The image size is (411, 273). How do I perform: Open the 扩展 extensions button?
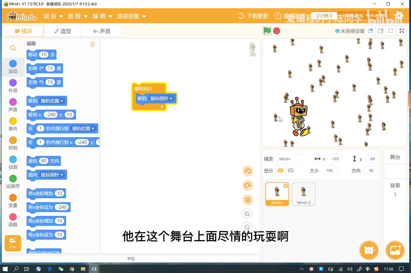13,243
